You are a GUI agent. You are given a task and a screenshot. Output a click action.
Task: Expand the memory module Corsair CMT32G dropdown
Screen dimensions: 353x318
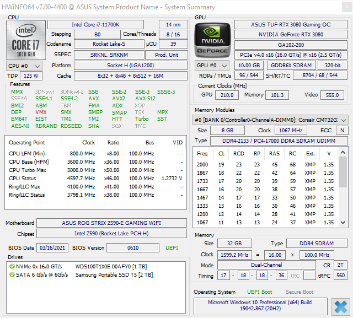pos(270,120)
